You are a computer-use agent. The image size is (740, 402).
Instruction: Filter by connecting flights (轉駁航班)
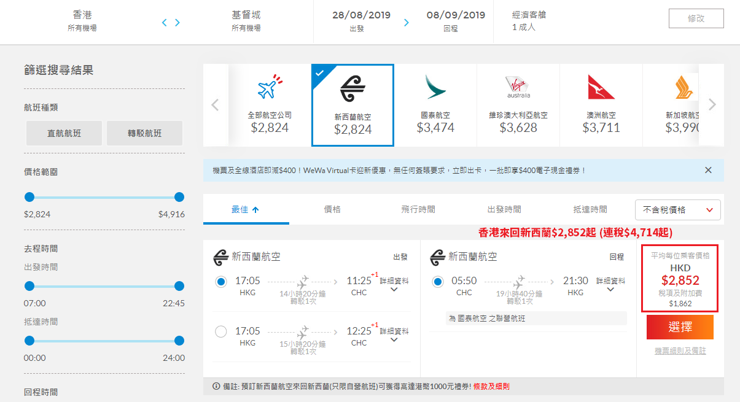(145, 133)
